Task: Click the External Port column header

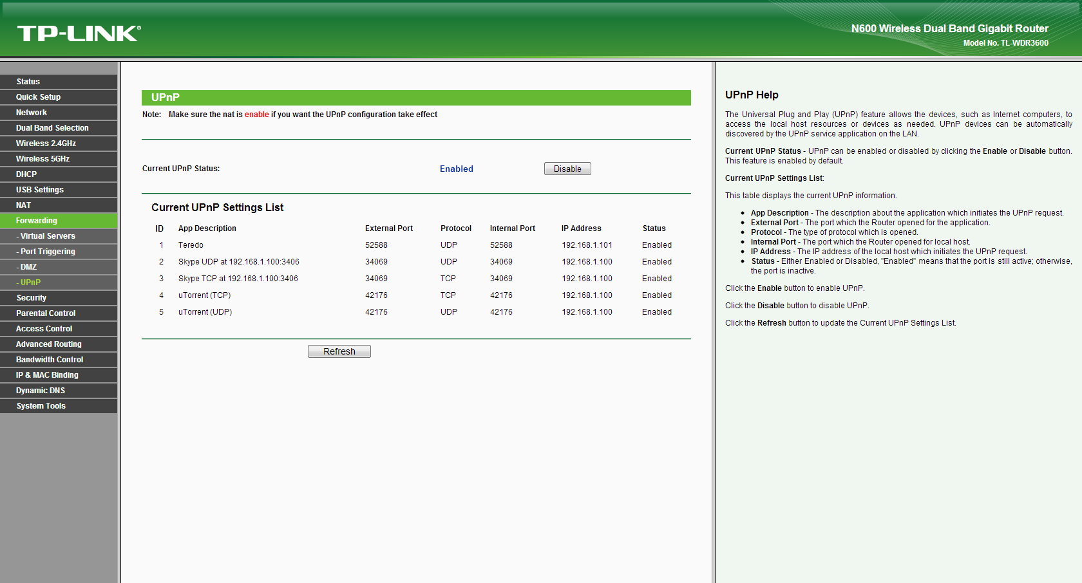Action: (x=389, y=228)
